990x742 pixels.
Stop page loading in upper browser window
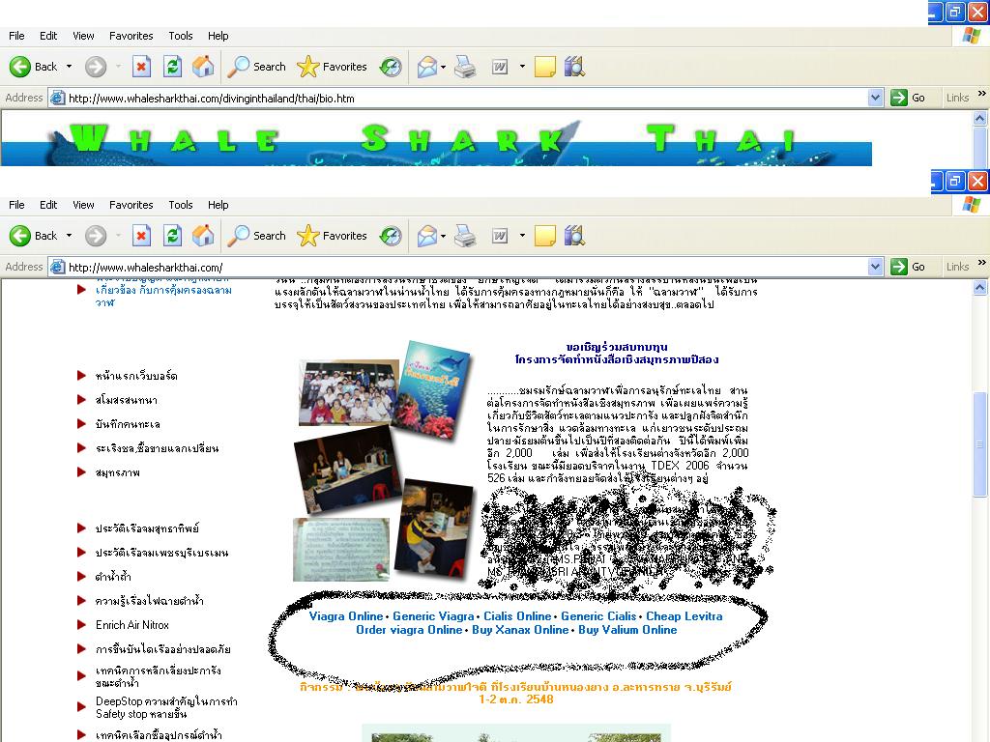[141, 67]
